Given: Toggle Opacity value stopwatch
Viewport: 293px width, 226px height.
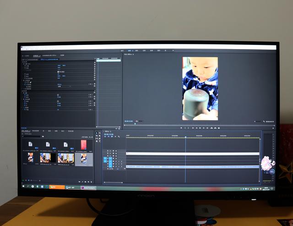Looking at the screenshot, I should [25, 84].
